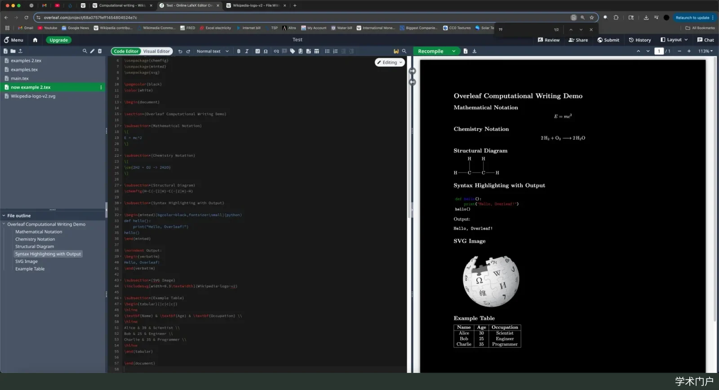719x390 pixels.
Task: Delete the selected file with trash icon
Action: click(100, 51)
